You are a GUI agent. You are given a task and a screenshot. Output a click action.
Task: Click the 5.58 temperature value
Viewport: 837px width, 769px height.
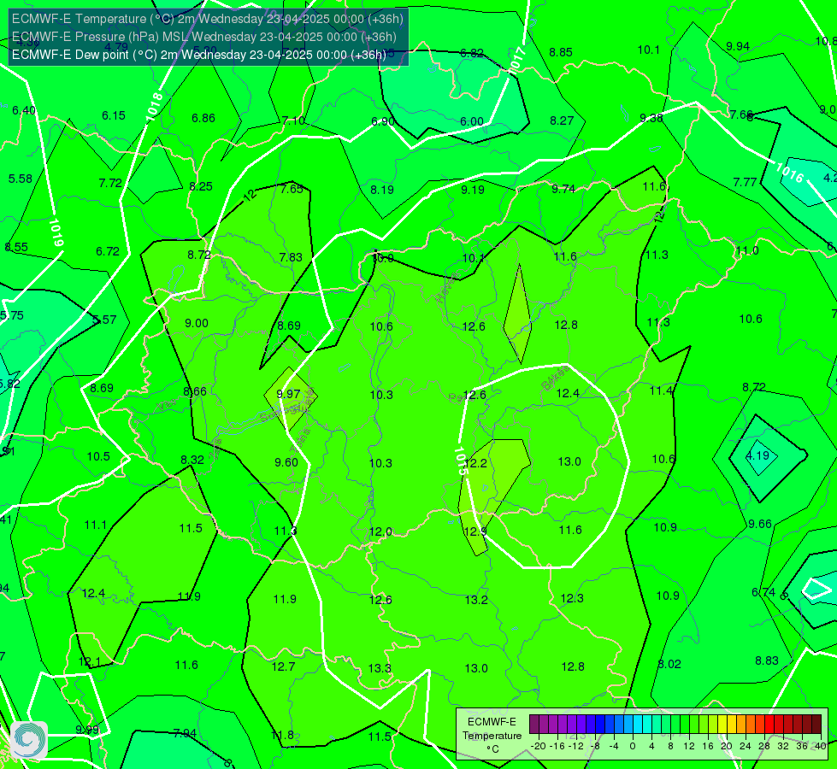(21, 179)
